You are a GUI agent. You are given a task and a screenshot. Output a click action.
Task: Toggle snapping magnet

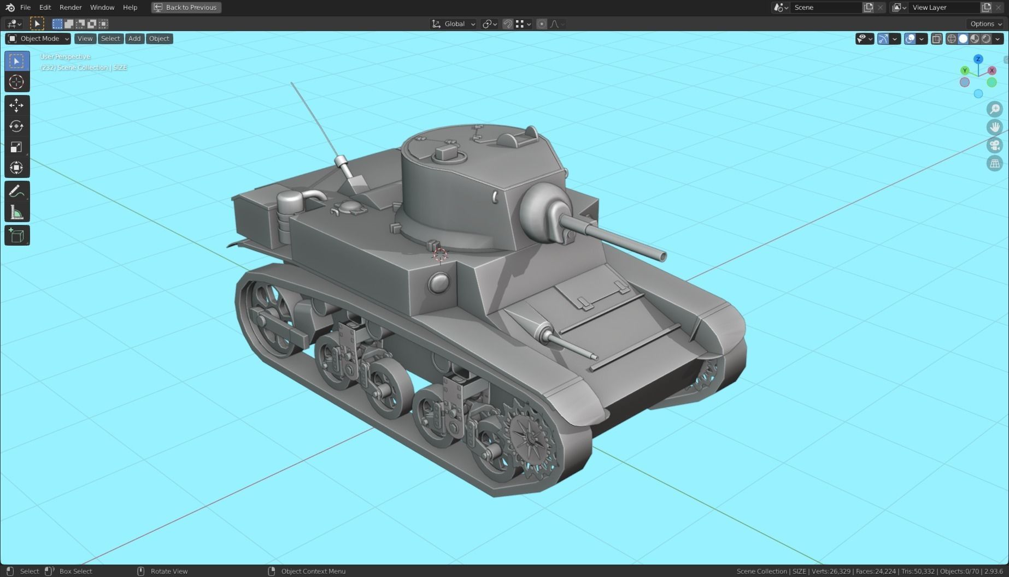coord(508,23)
